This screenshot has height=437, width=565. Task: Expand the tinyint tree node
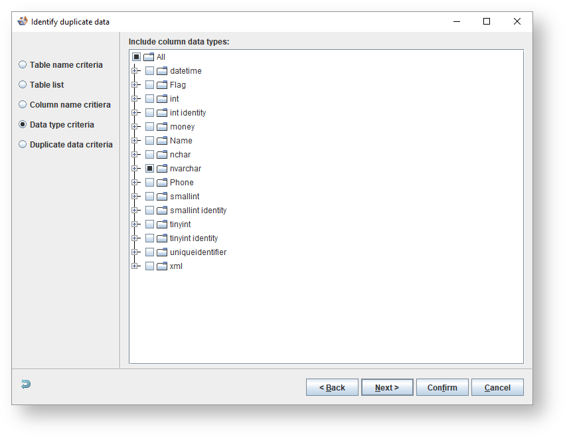click(x=134, y=224)
